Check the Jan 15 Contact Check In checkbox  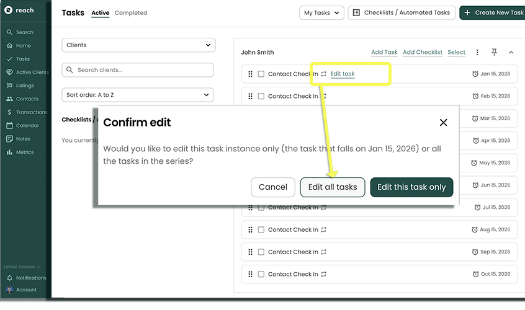(261, 74)
